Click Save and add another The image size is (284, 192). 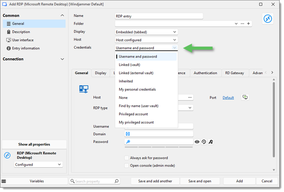coord(155,181)
